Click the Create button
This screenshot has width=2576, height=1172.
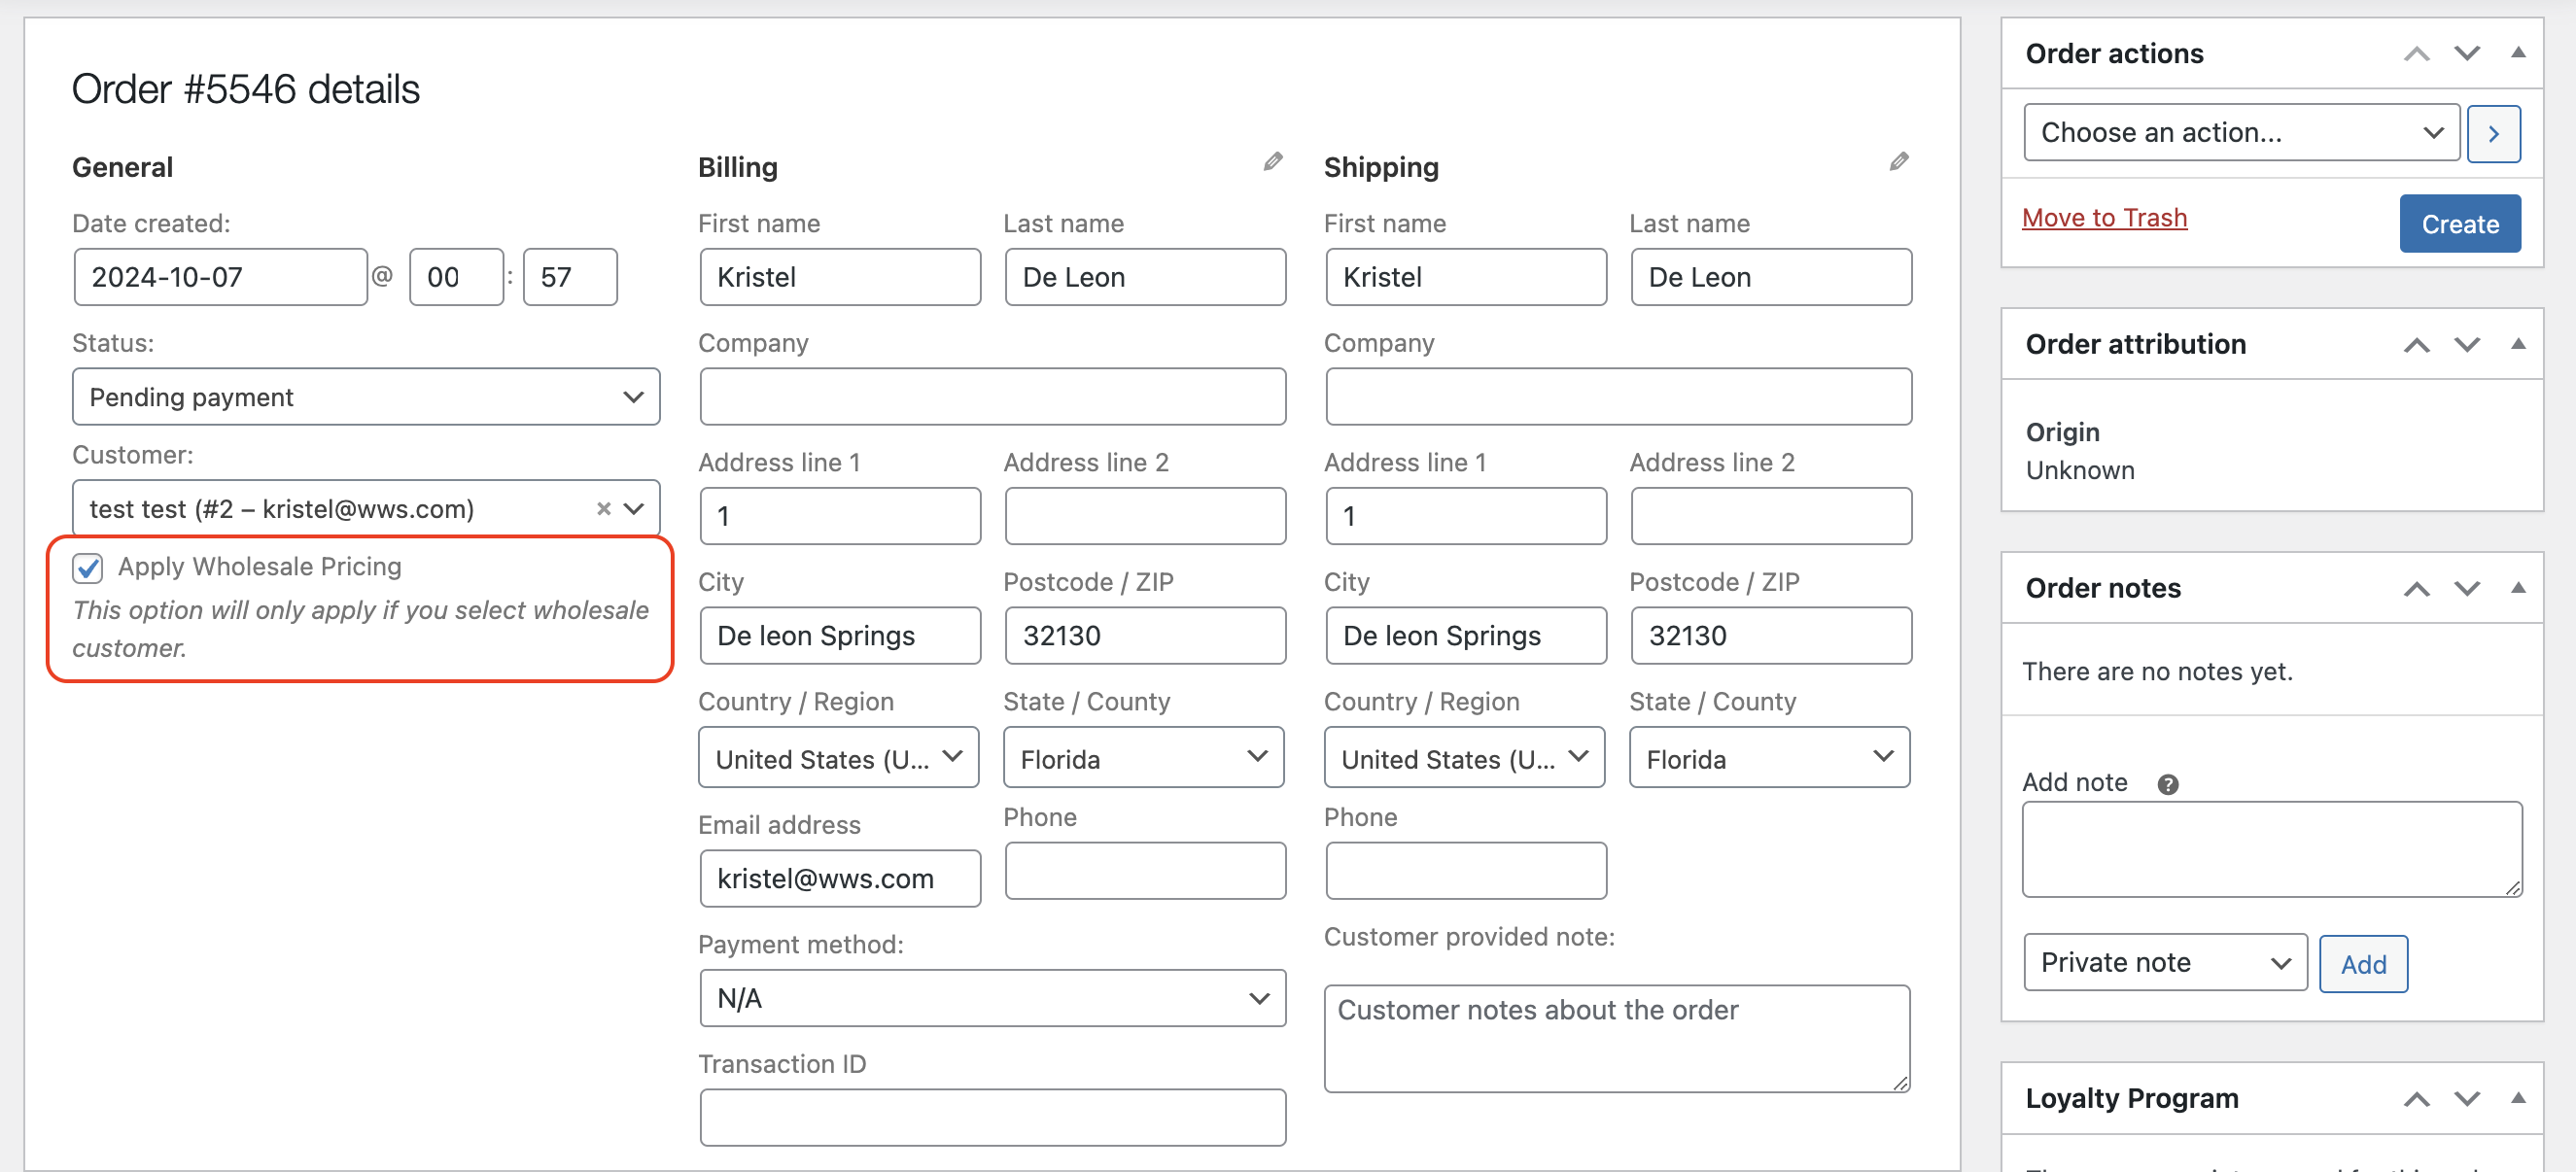click(2460, 223)
